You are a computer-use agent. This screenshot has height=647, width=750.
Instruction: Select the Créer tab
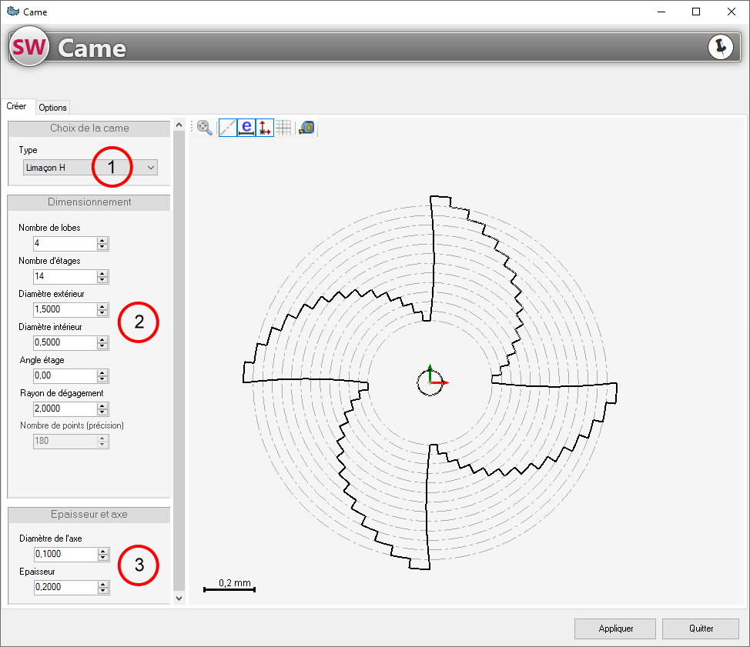click(17, 107)
